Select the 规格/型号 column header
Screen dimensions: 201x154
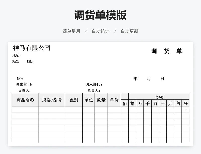coord(52,100)
